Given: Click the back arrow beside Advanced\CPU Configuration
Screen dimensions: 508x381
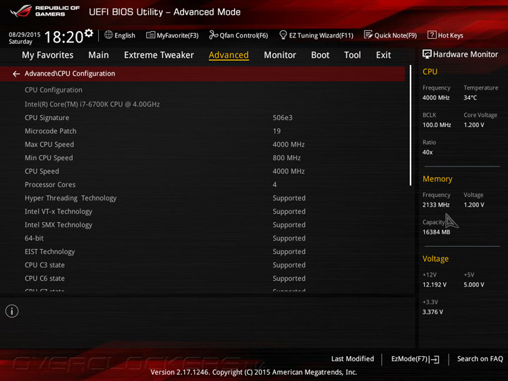Looking at the screenshot, I should point(16,74).
